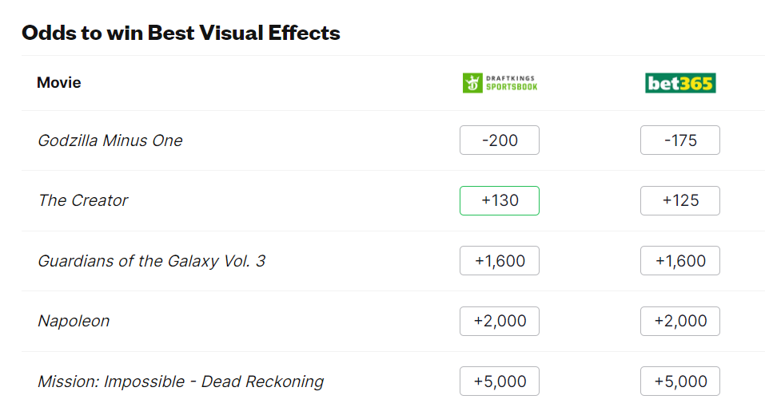The height and width of the screenshot is (411, 765).
Task: Click the bet365 logo
Action: pyautogui.click(x=680, y=82)
